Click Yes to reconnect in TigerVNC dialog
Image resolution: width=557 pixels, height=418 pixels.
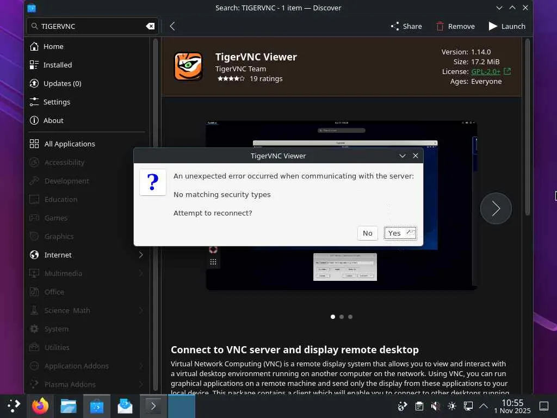(x=400, y=233)
